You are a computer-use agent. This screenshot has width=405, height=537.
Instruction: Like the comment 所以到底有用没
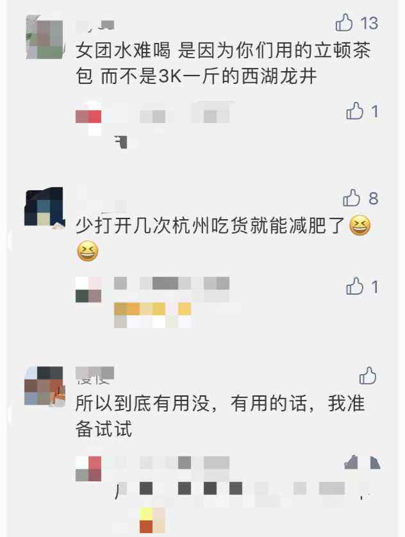[x=368, y=376]
